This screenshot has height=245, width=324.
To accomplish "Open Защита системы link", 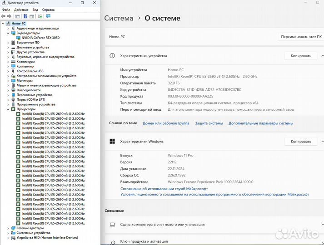I will (x=209, y=123).
